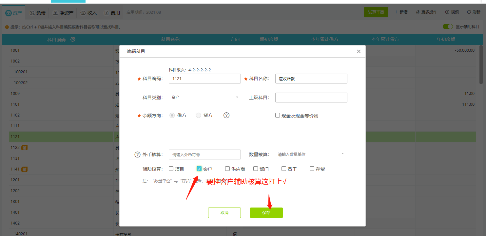The width and height of the screenshot is (486, 236).
Task: Check the 现金及现金等价物 checkbox
Action: click(278, 115)
